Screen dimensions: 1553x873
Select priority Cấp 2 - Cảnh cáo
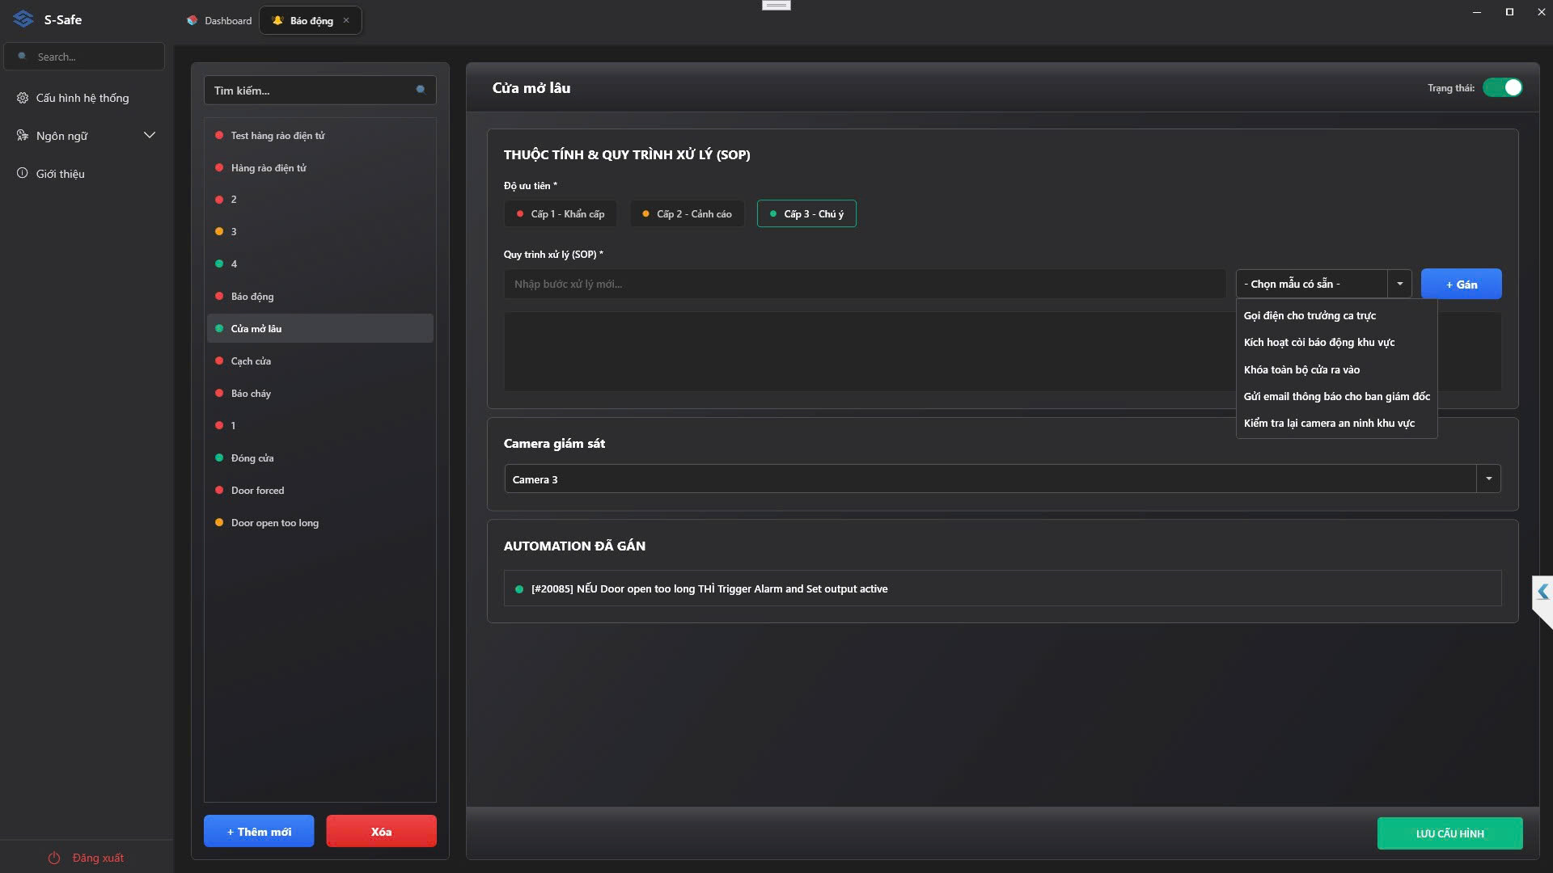click(x=688, y=213)
